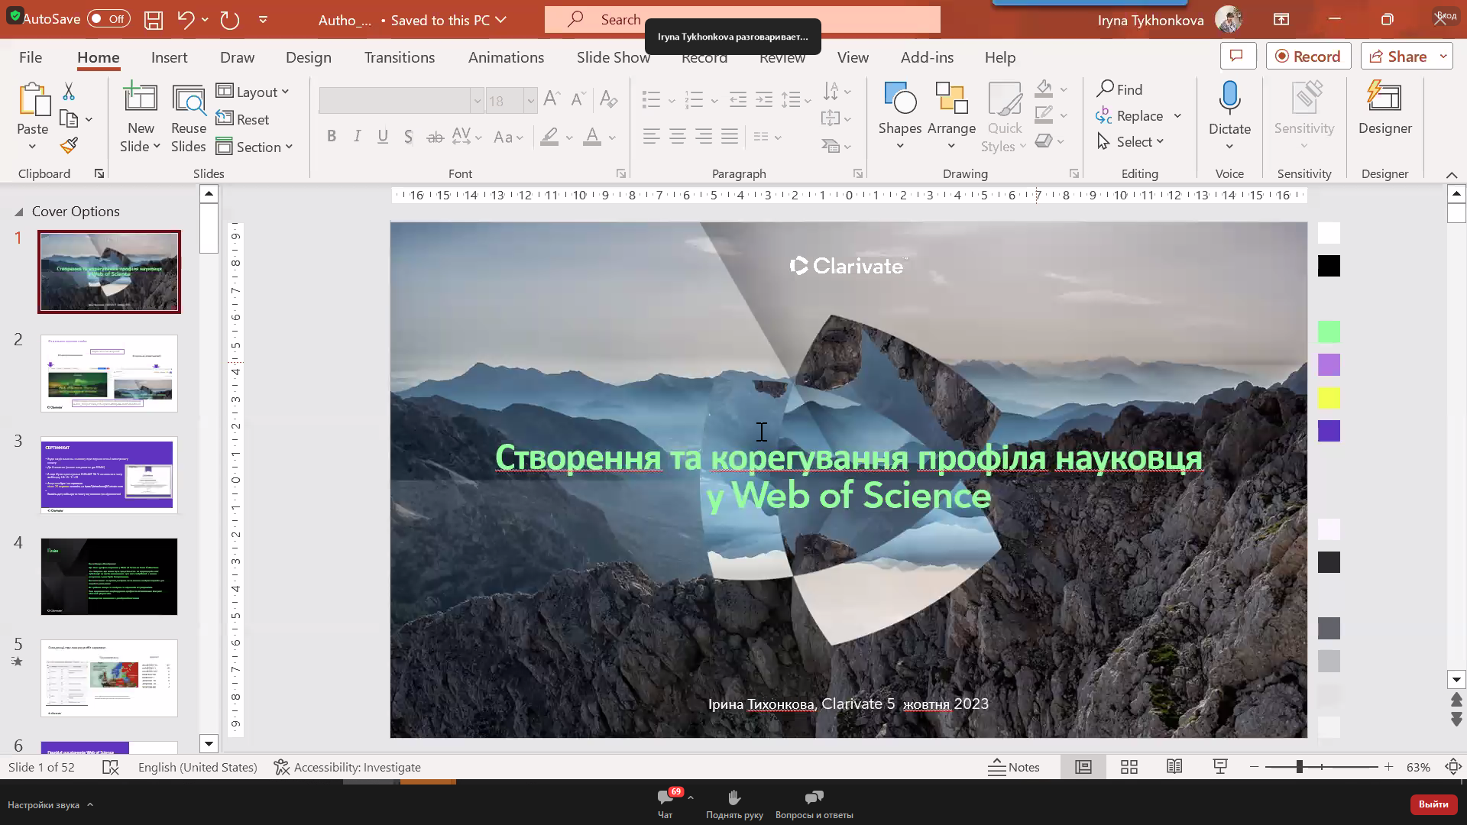
Task: Open the font name combo box
Action: pyautogui.click(x=401, y=100)
